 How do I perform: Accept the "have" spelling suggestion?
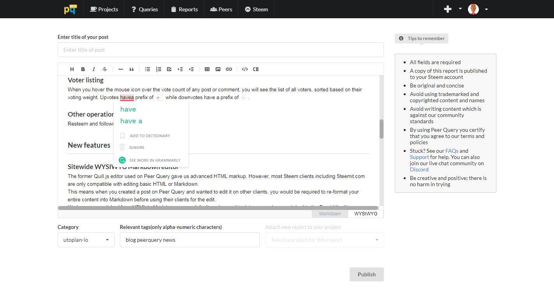[x=128, y=109]
